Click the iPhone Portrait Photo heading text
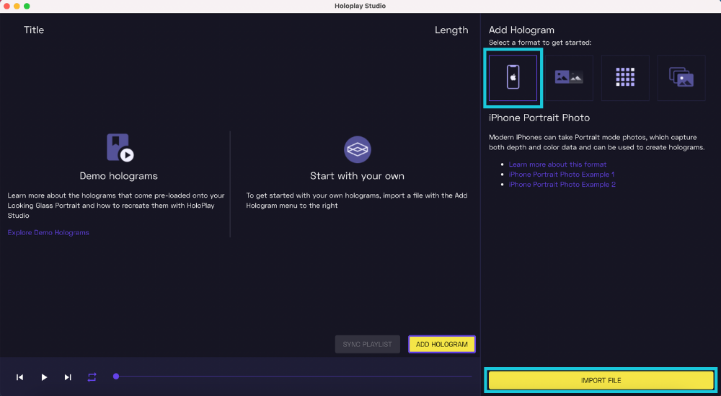The height and width of the screenshot is (396, 721). coord(539,118)
